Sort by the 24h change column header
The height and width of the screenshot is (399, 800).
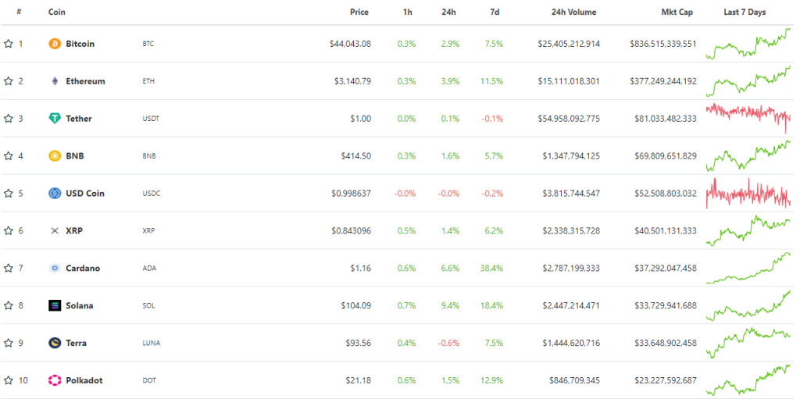(x=449, y=12)
